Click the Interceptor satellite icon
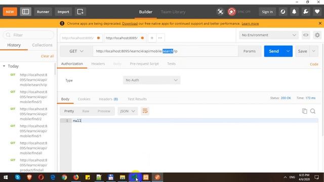This screenshot has height=182, width=324. coord(220,12)
